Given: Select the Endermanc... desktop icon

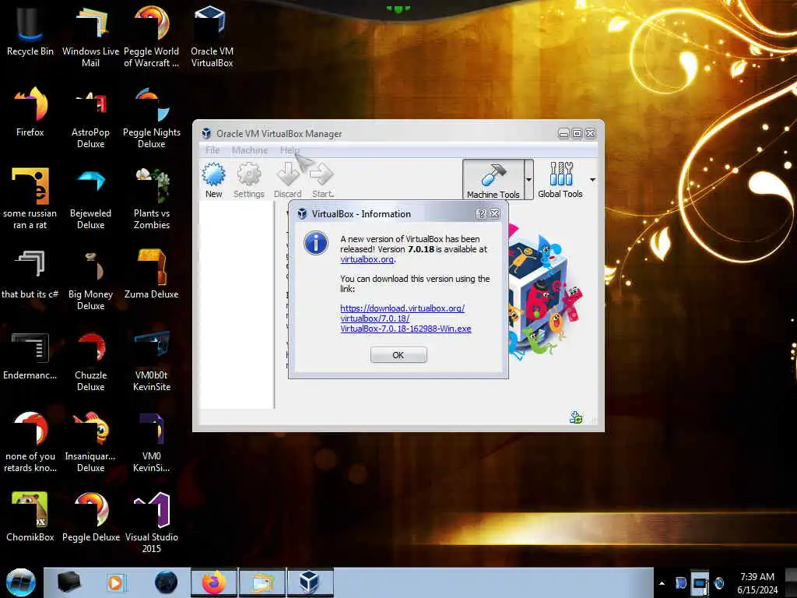Looking at the screenshot, I should coord(30,355).
